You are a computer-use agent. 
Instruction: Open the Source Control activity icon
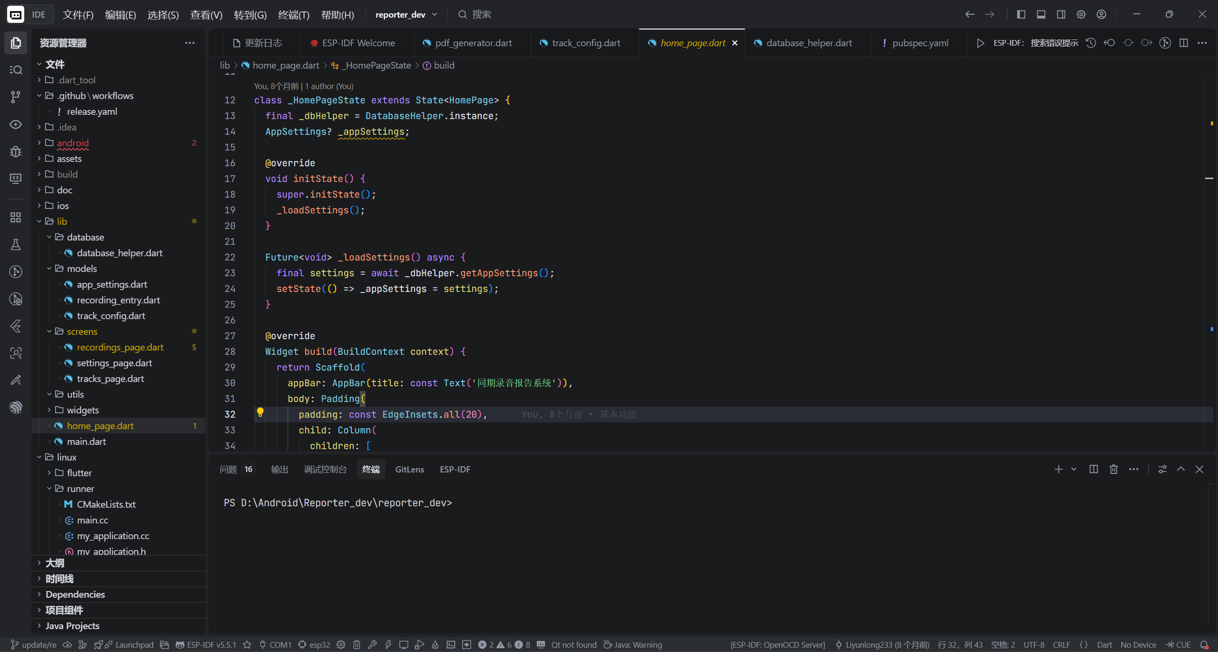click(15, 97)
